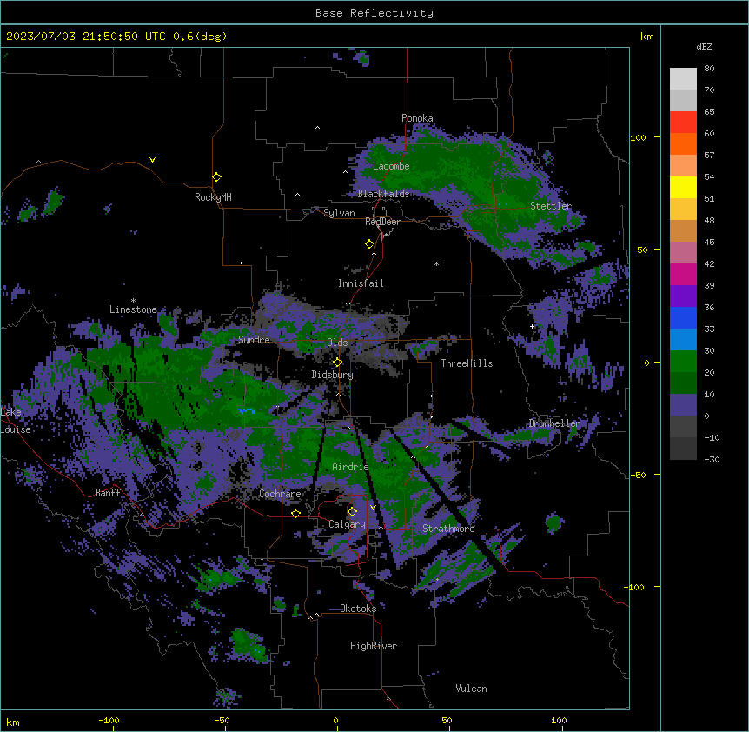Click the Vulcan label
The width and height of the screenshot is (749, 732).
click(x=471, y=689)
